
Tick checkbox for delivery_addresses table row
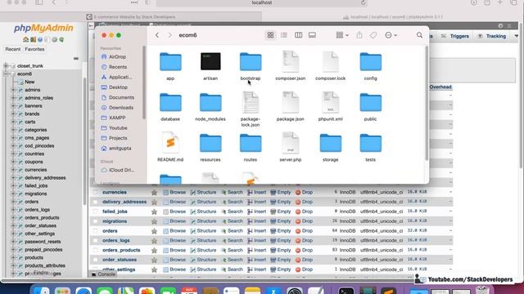(x=96, y=202)
